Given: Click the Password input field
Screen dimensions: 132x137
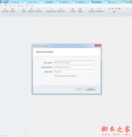Looking at the screenshot, I should coord(74,72).
